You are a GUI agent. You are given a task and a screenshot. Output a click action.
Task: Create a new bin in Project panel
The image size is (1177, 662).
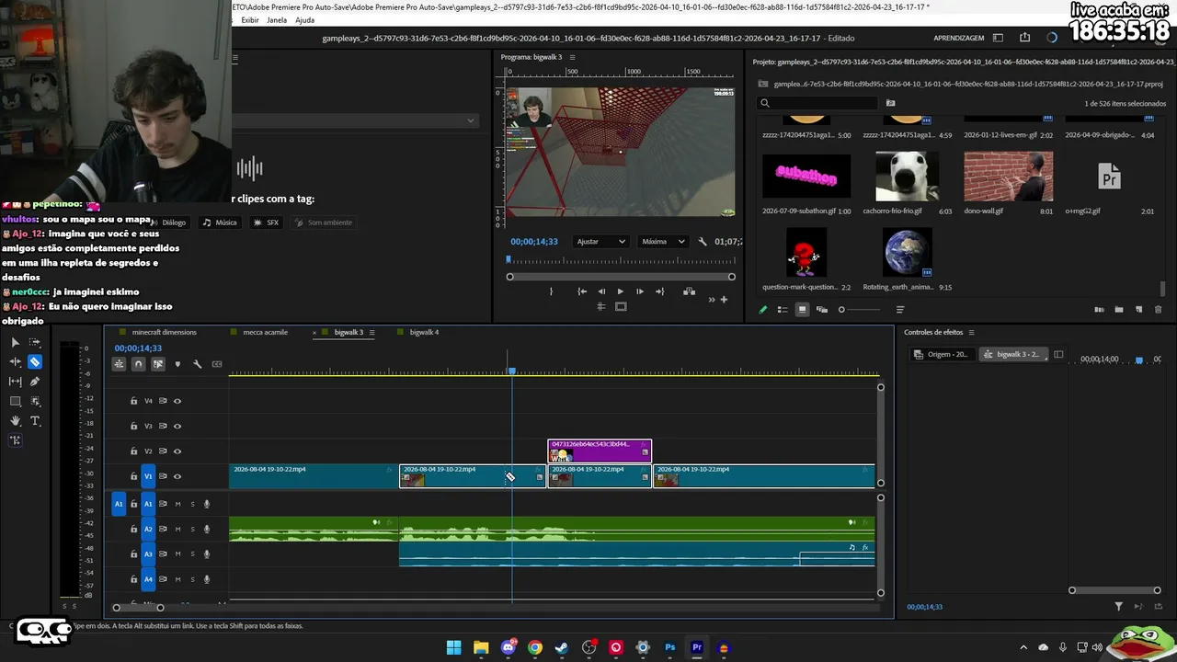tap(1119, 310)
